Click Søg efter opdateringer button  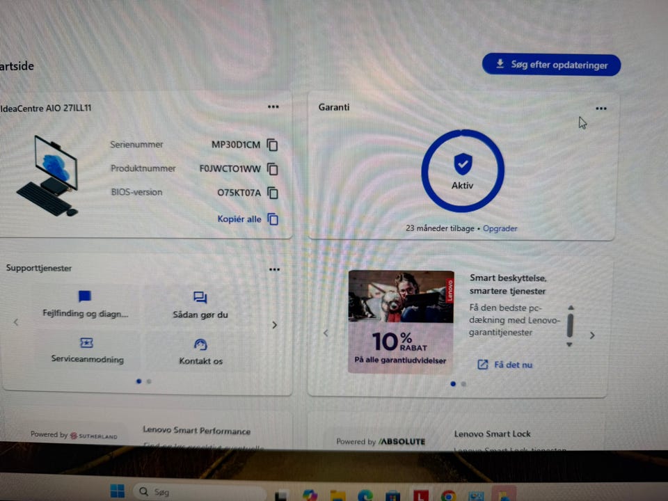point(551,65)
